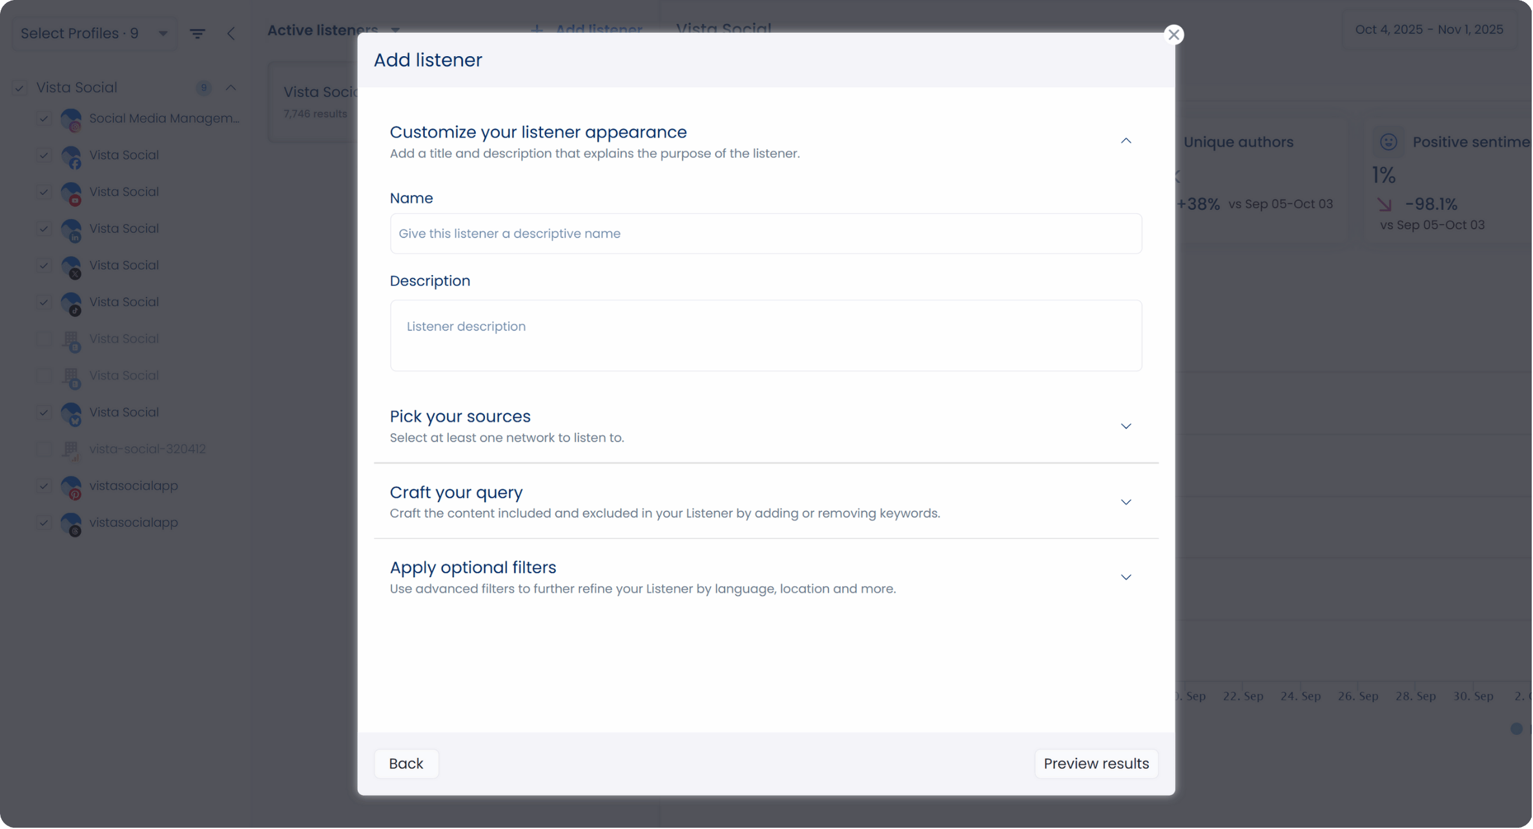
Task: Click the Preview results button
Action: coord(1096,764)
